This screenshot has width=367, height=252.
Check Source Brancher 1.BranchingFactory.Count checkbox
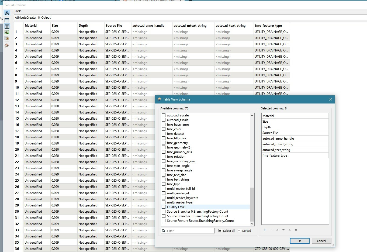tap(164, 216)
